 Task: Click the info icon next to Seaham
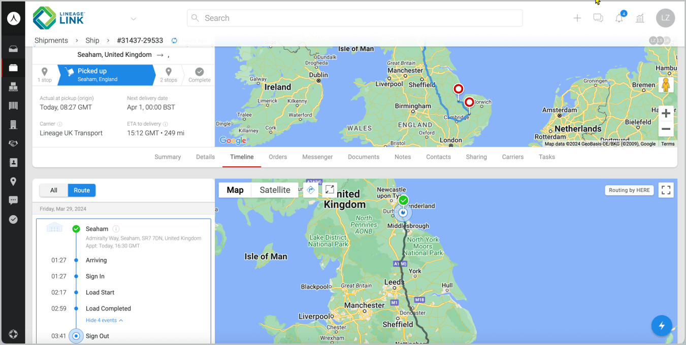pyautogui.click(x=116, y=229)
